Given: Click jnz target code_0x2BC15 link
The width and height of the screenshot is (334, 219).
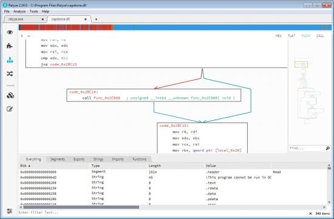Looking at the screenshot, I should pyautogui.click(x=64, y=64).
